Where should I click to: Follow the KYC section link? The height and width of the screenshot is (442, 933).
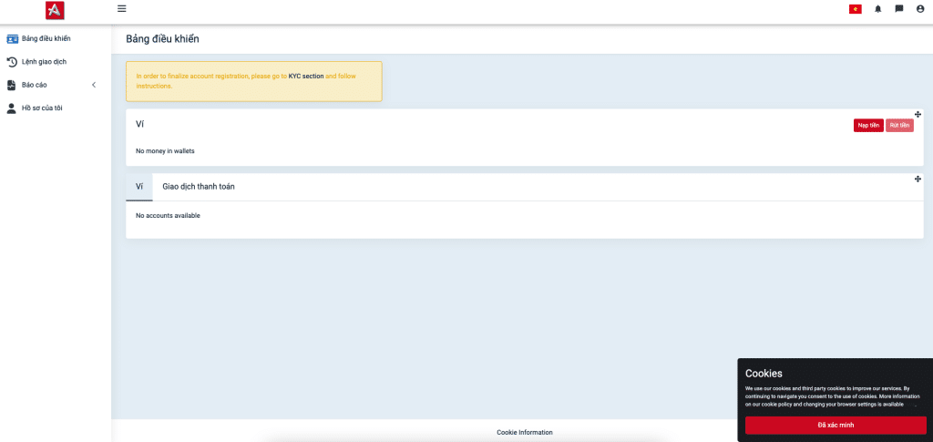tap(305, 77)
